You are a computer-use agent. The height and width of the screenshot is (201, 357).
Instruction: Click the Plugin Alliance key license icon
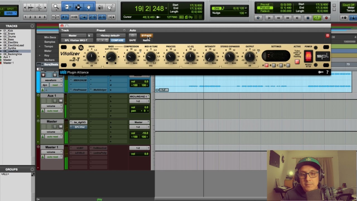click(x=321, y=72)
